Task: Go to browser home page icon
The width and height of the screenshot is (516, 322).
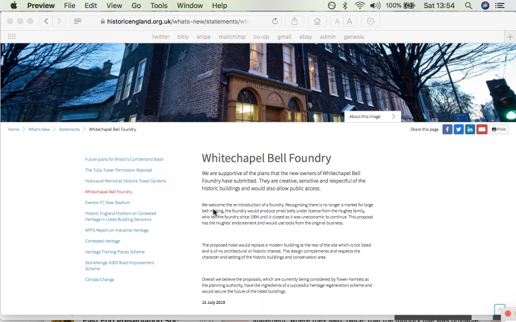Action: tap(316, 21)
